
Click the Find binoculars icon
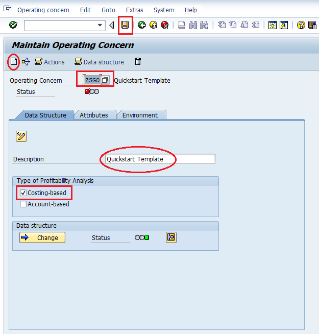tap(193, 25)
